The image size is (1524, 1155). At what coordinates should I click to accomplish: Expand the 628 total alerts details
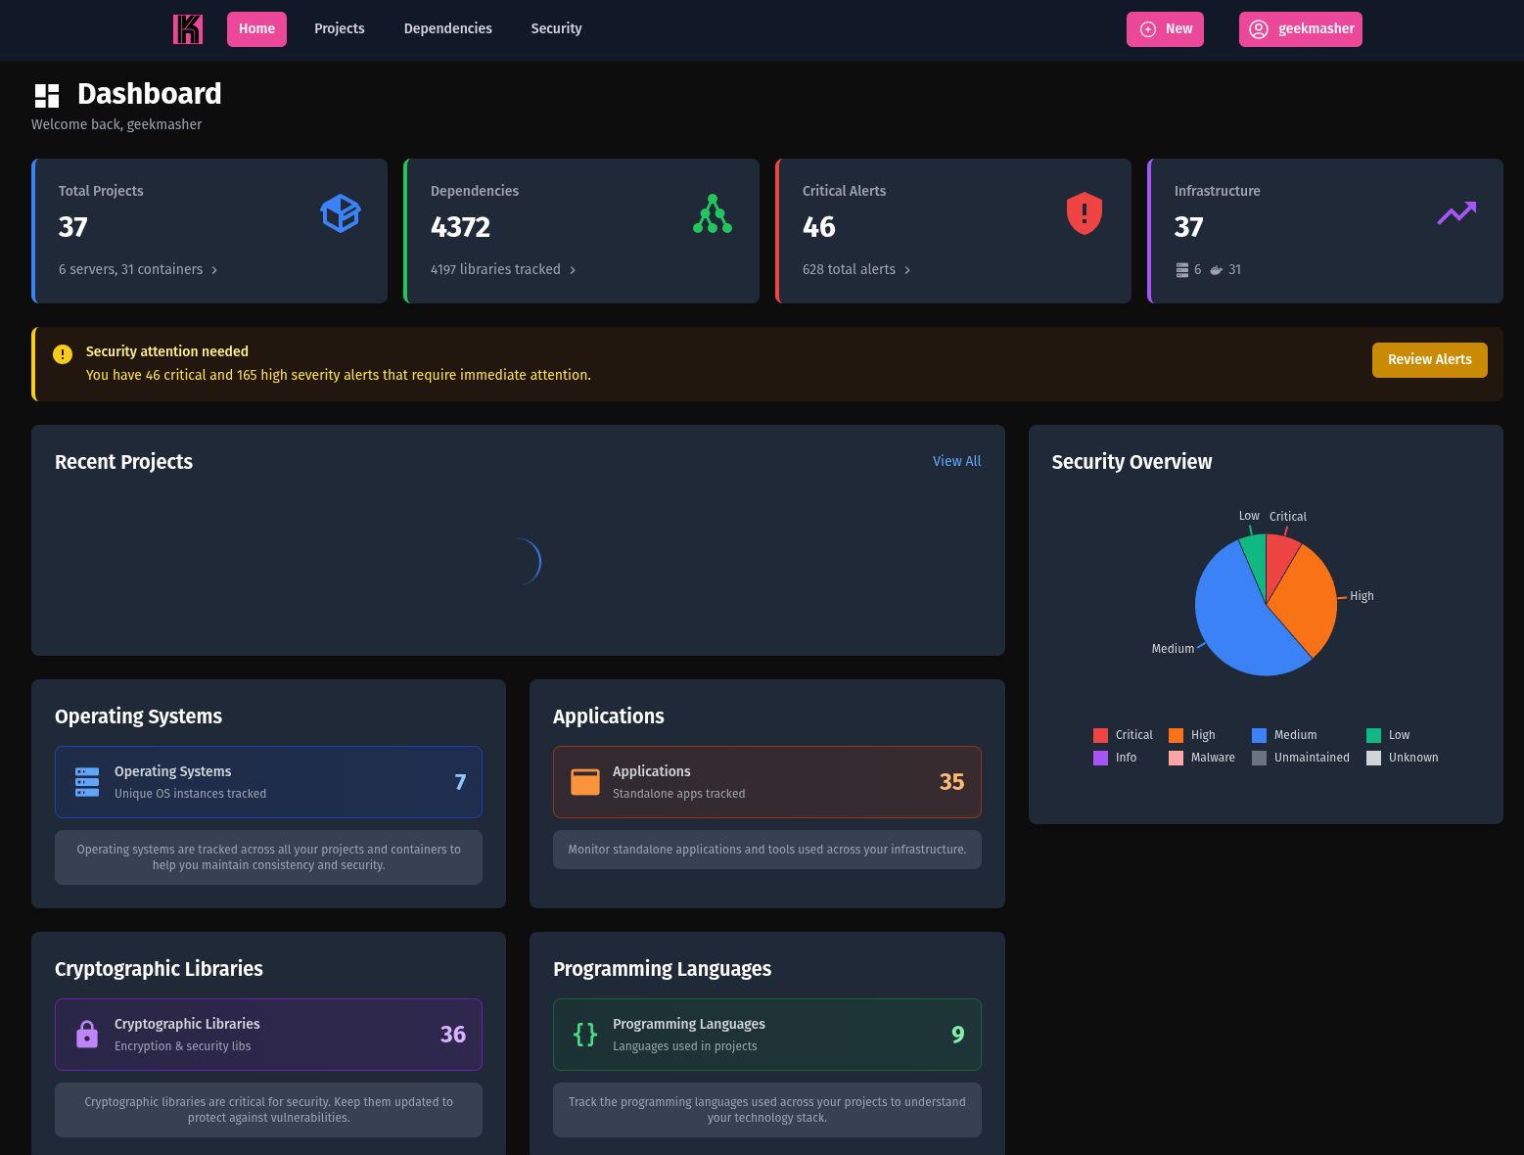tap(855, 269)
